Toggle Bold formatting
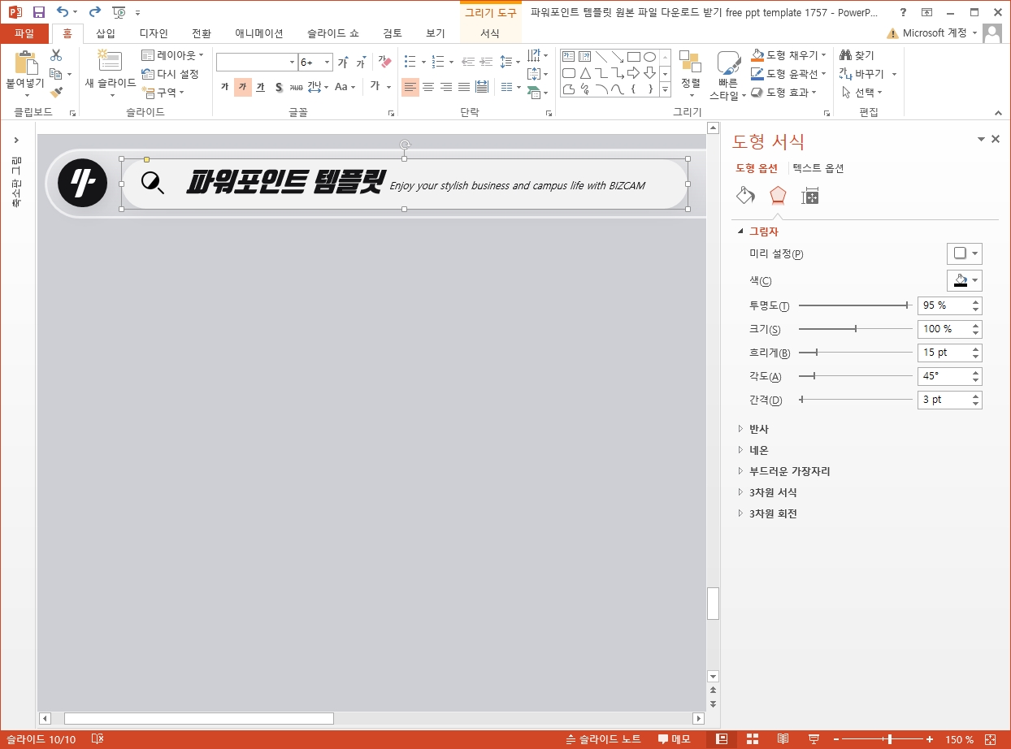The width and height of the screenshot is (1011, 749). coord(225,87)
